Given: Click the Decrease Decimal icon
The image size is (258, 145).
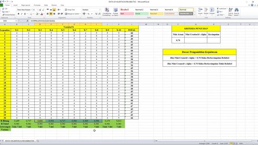Looking at the screenshot, I should coord(100,14).
